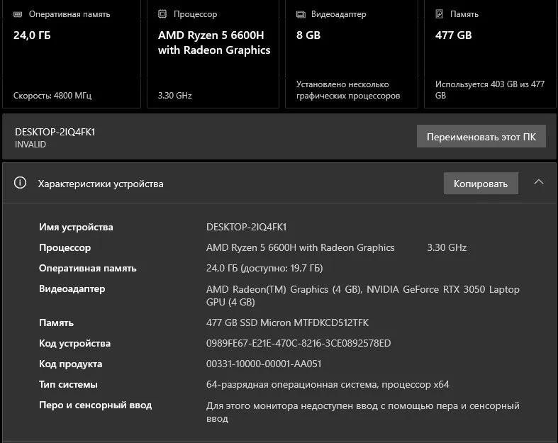Select product code 00331-10000-00001-AA051
Image resolution: width=558 pixels, height=443 pixels.
[264, 364]
